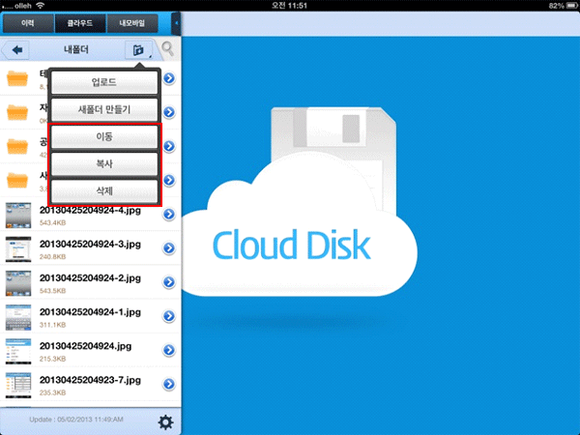Select 이동 in the popup menu
This screenshot has width=580, height=435.
point(104,137)
